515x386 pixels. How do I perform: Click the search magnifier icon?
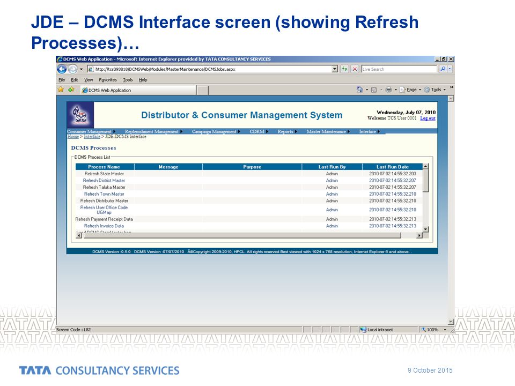pyautogui.click(x=443, y=69)
